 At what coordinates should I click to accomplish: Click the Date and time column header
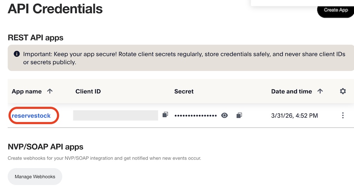pos(291,91)
